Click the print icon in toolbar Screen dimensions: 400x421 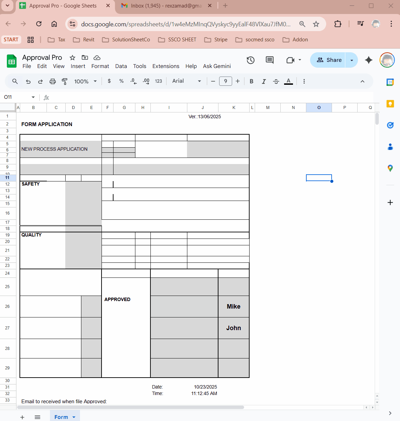[53, 81]
